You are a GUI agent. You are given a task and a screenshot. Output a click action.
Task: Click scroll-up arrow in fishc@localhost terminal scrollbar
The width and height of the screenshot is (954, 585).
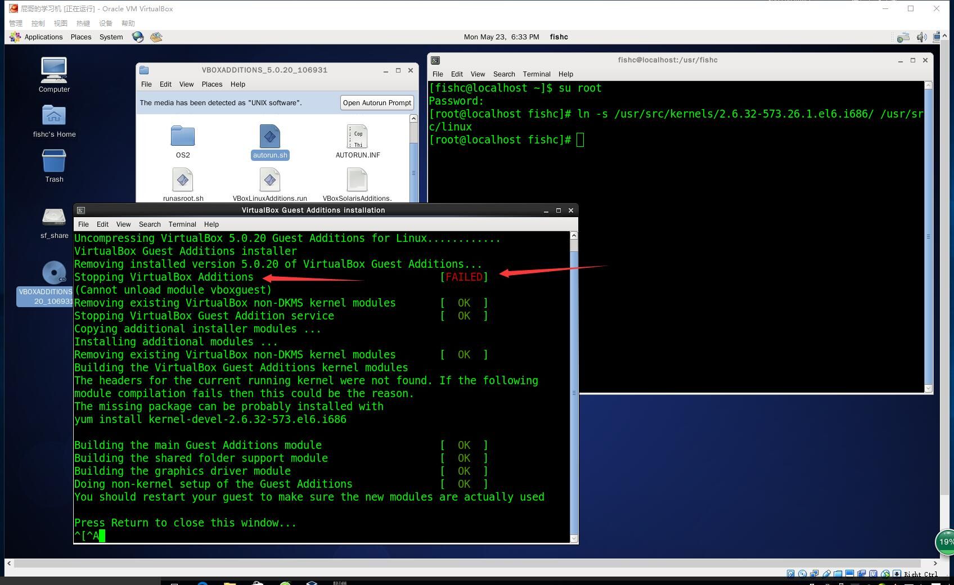click(x=928, y=85)
